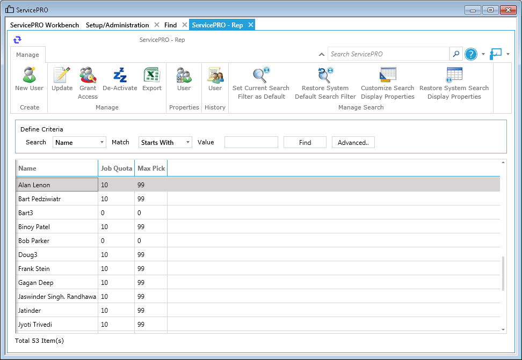Click the scroll up arrow of list
522x360 pixels.
(503, 163)
